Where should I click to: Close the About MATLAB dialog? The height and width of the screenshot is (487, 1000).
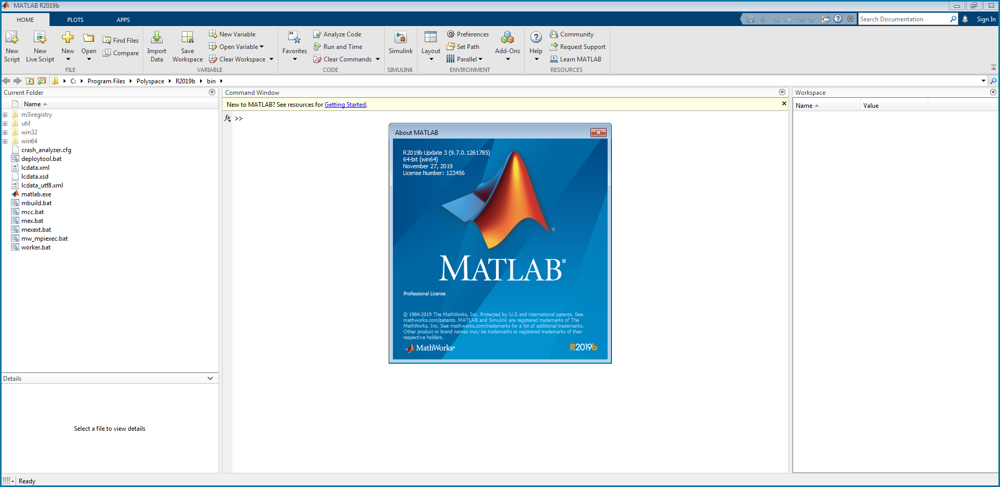(x=598, y=132)
